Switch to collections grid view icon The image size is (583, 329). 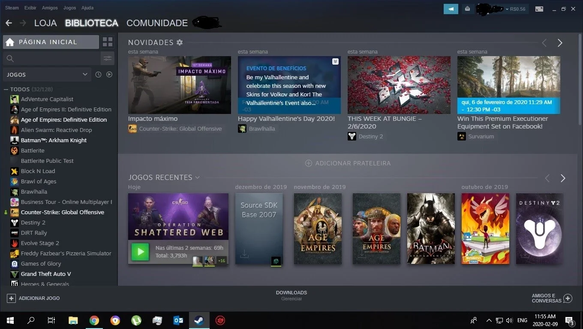[x=108, y=42]
